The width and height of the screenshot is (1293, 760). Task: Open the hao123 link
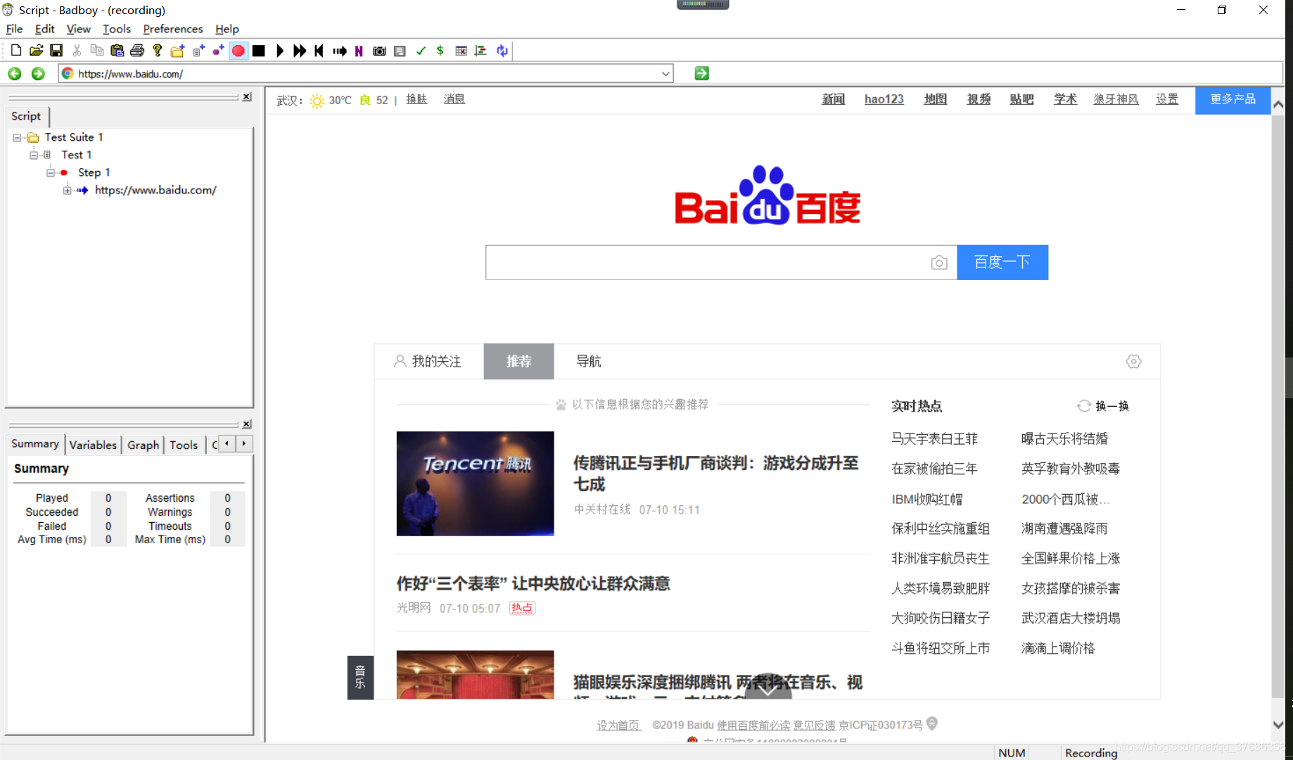coord(884,99)
